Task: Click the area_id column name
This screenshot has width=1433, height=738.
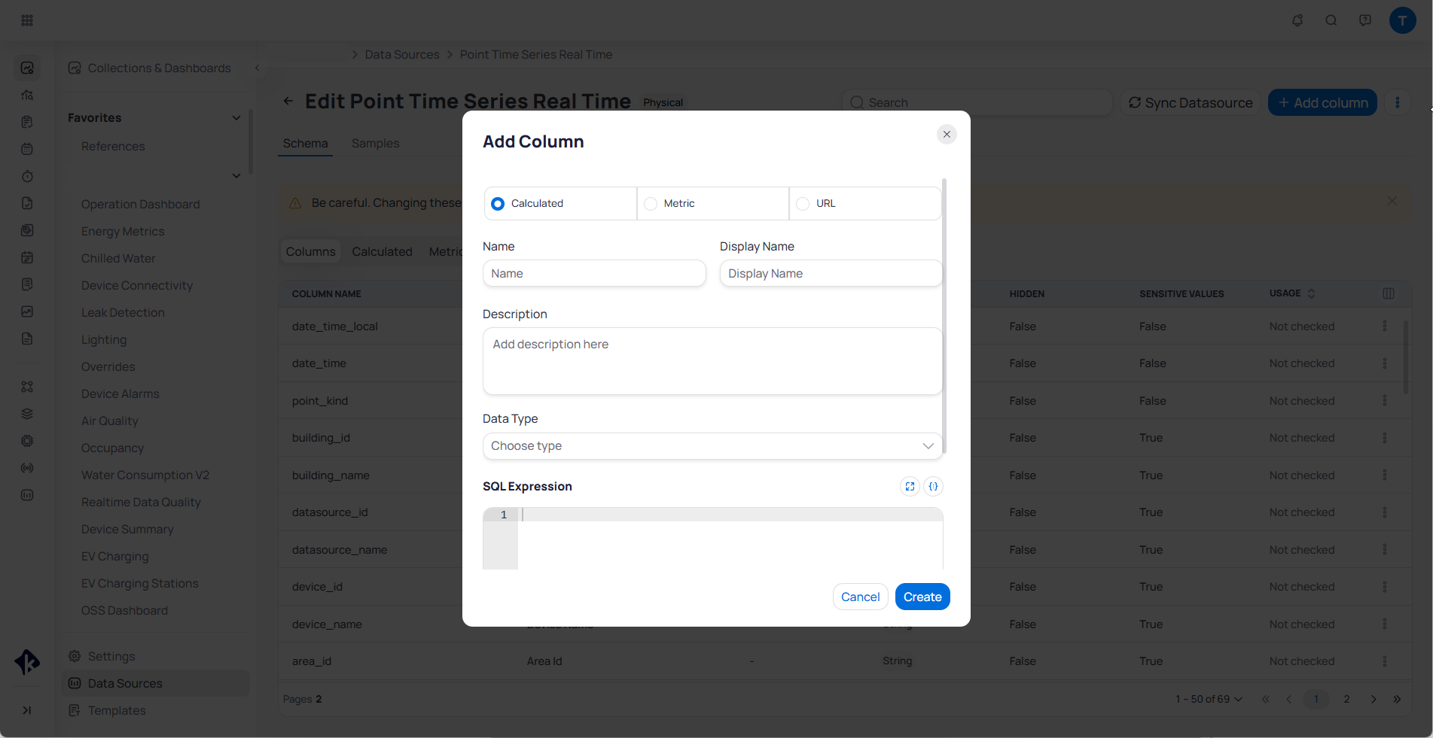Action: [312, 661]
